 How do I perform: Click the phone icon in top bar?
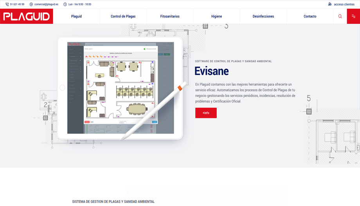click(x=7, y=4)
